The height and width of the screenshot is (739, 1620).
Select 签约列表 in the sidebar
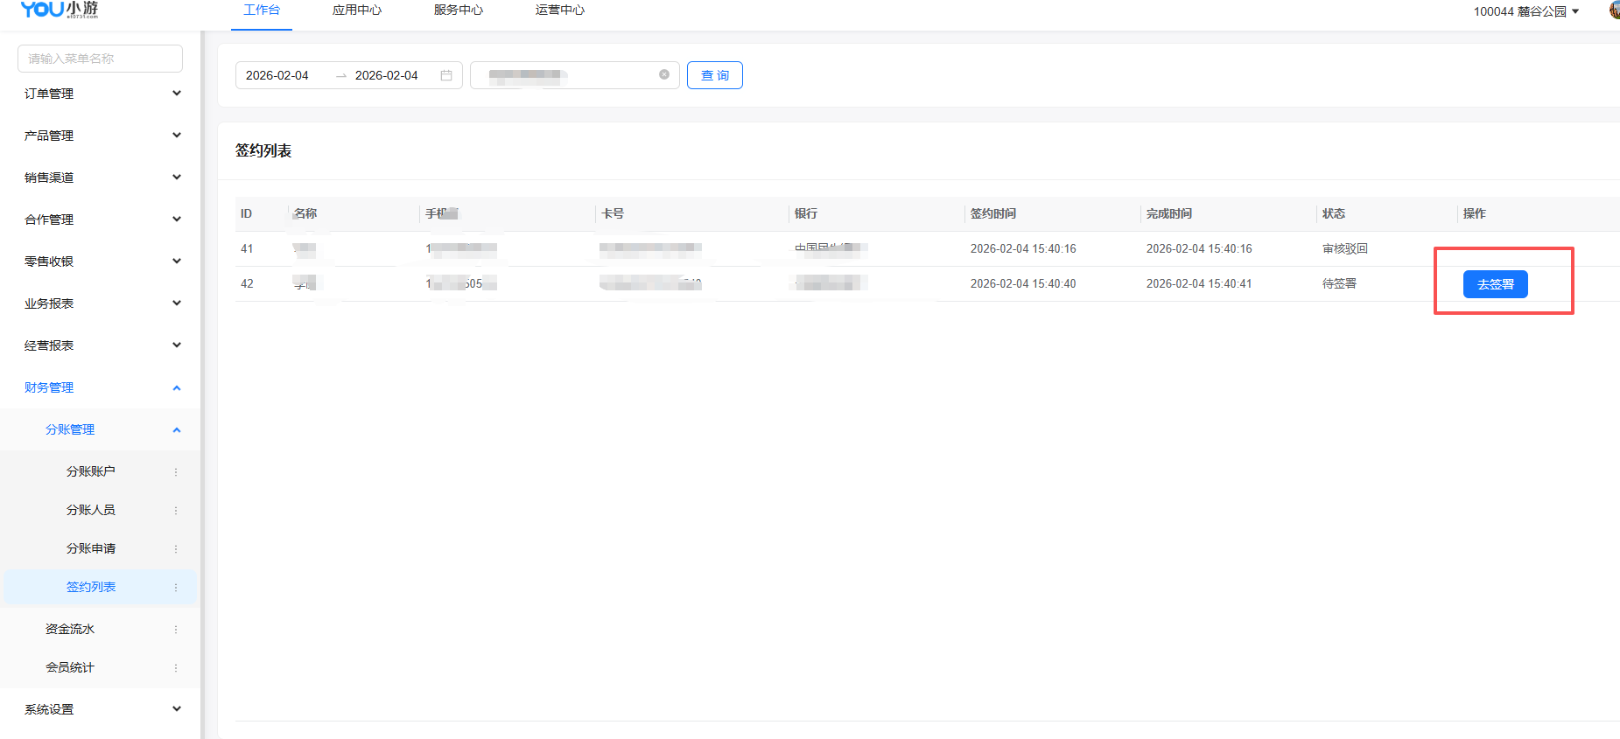pyautogui.click(x=91, y=587)
